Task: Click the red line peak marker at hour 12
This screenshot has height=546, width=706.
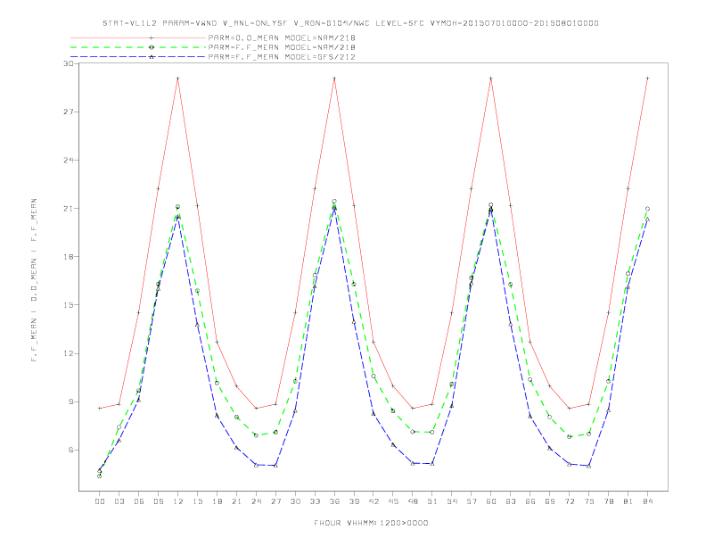Action: [178, 79]
